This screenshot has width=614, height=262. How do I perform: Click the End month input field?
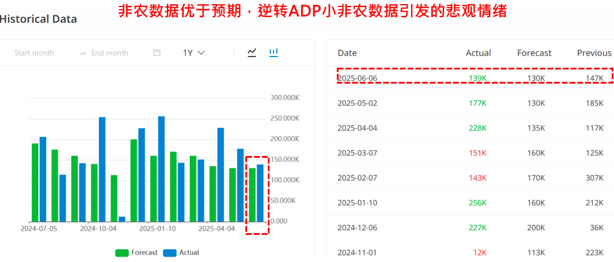pos(109,53)
